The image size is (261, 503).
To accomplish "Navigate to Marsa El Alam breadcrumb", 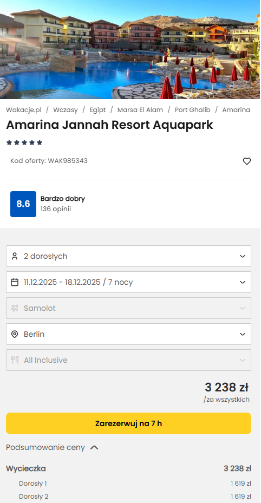I will [140, 110].
